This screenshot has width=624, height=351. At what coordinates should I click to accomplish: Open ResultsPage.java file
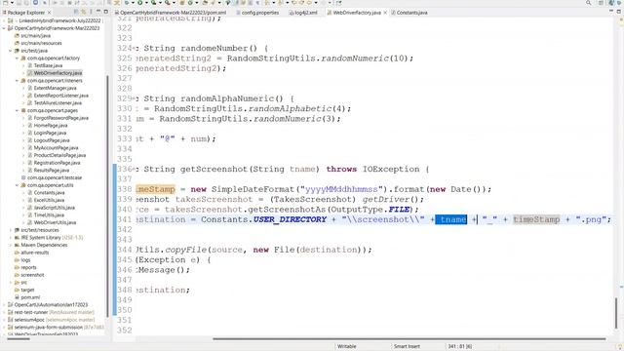(48, 171)
